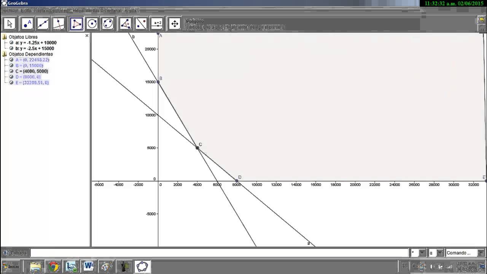Toggle visibility of point A
Image resolution: width=487 pixels, height=274 pixels.
coord(11,60)
